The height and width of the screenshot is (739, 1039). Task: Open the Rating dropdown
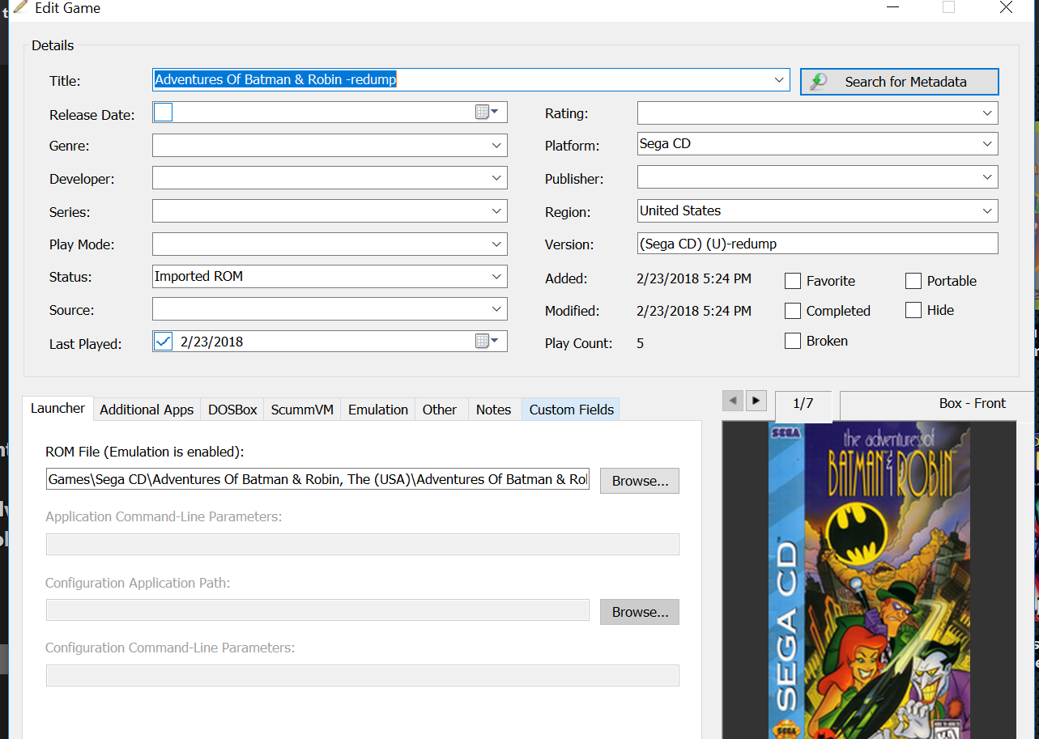click(987, 113)
